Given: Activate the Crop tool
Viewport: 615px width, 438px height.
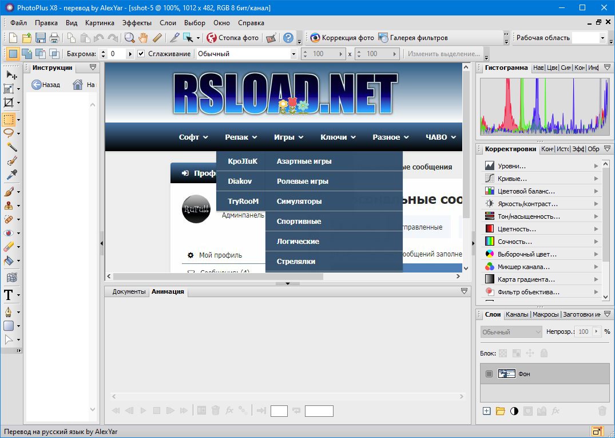Looking at the screenshot, I should coord(9,103).
